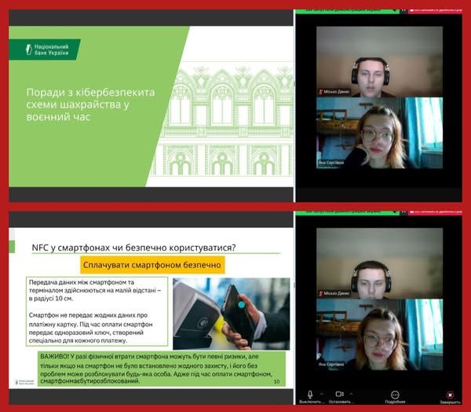This screenshot has height=412, width=471.
Task: Click text Передача даних між смартфоном та терміналом
Action: [95, 290]
